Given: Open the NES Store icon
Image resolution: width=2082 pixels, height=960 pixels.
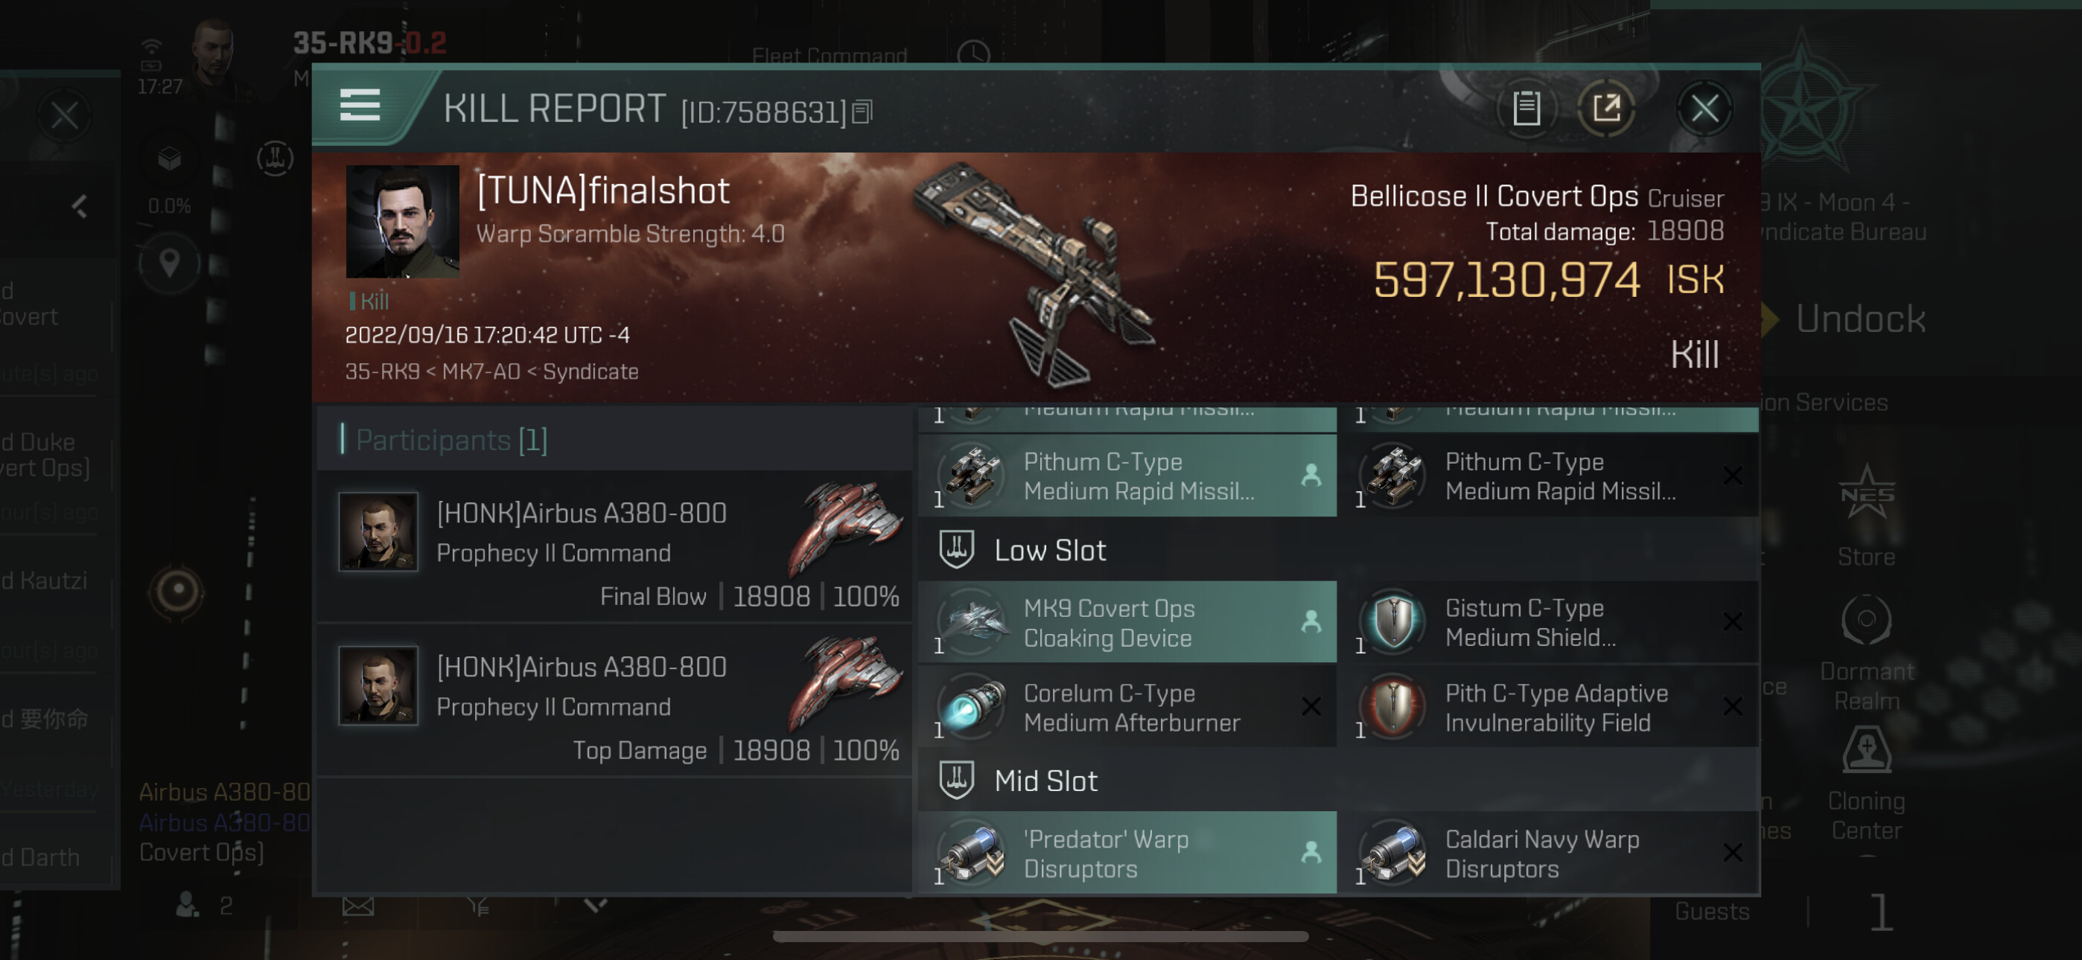Looking at the screenshot, I should point(1866,516).
